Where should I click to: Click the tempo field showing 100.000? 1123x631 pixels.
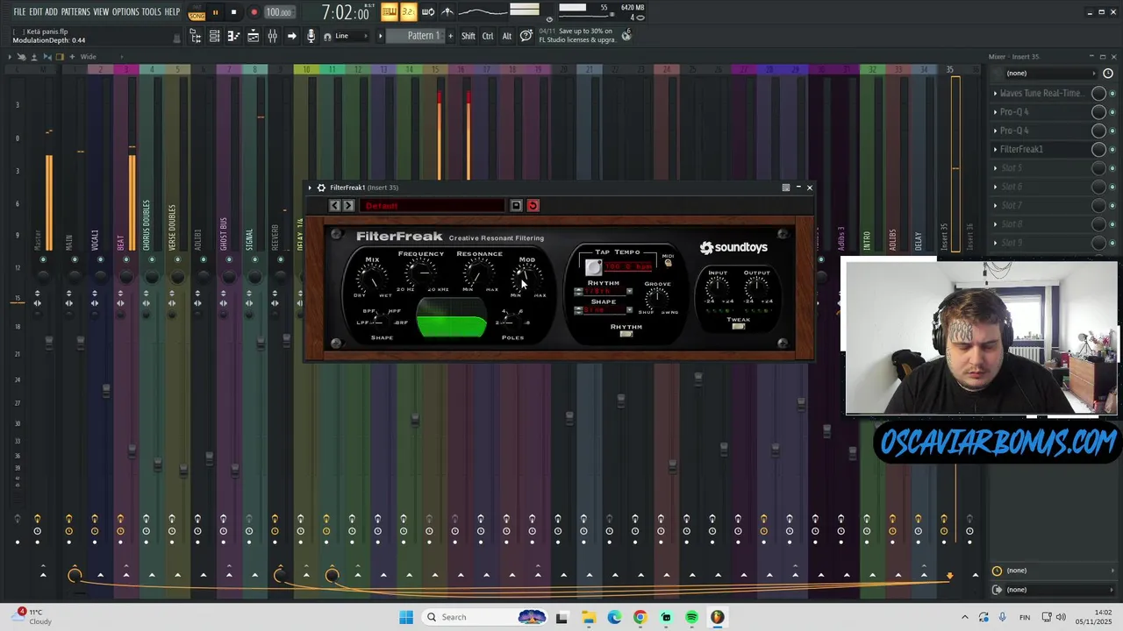279,12
